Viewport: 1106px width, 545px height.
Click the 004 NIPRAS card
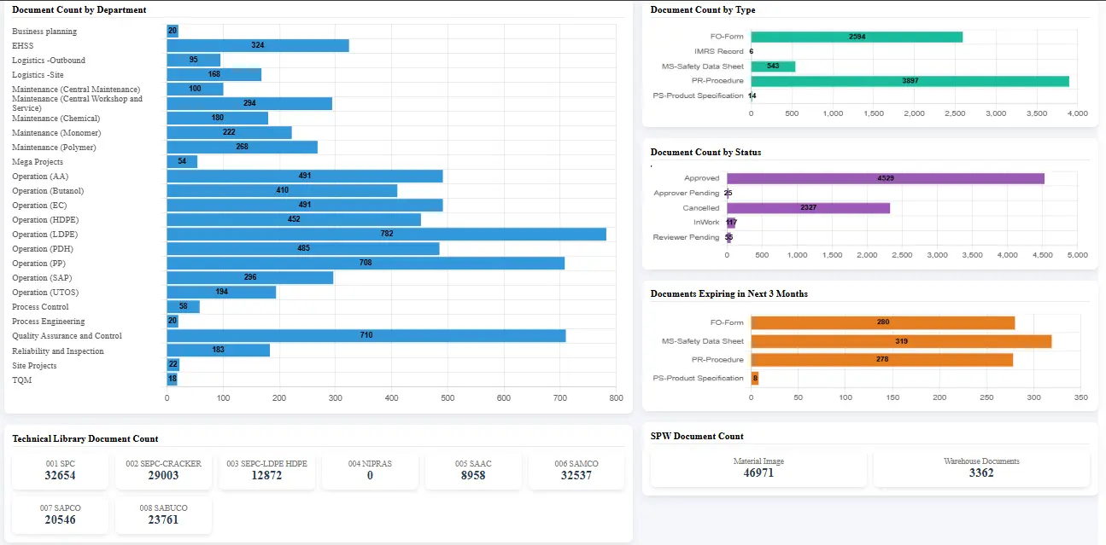click(x=370, y=471)
